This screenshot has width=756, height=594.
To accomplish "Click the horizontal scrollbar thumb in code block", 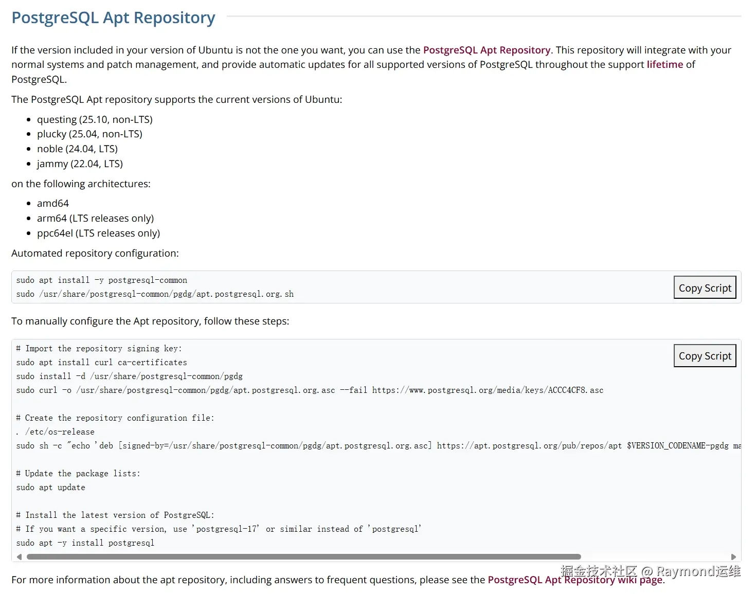I will (303, 557).
